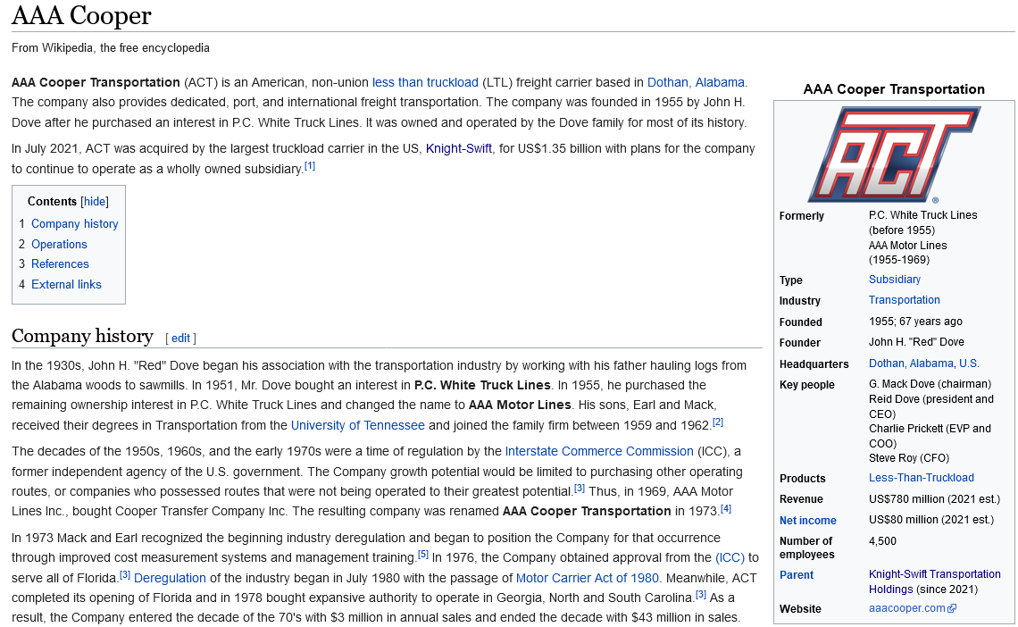This screenshot has width=1018, height=627.
Task: Follow the Knight-Swift link
Action: [x=458, y=148]
